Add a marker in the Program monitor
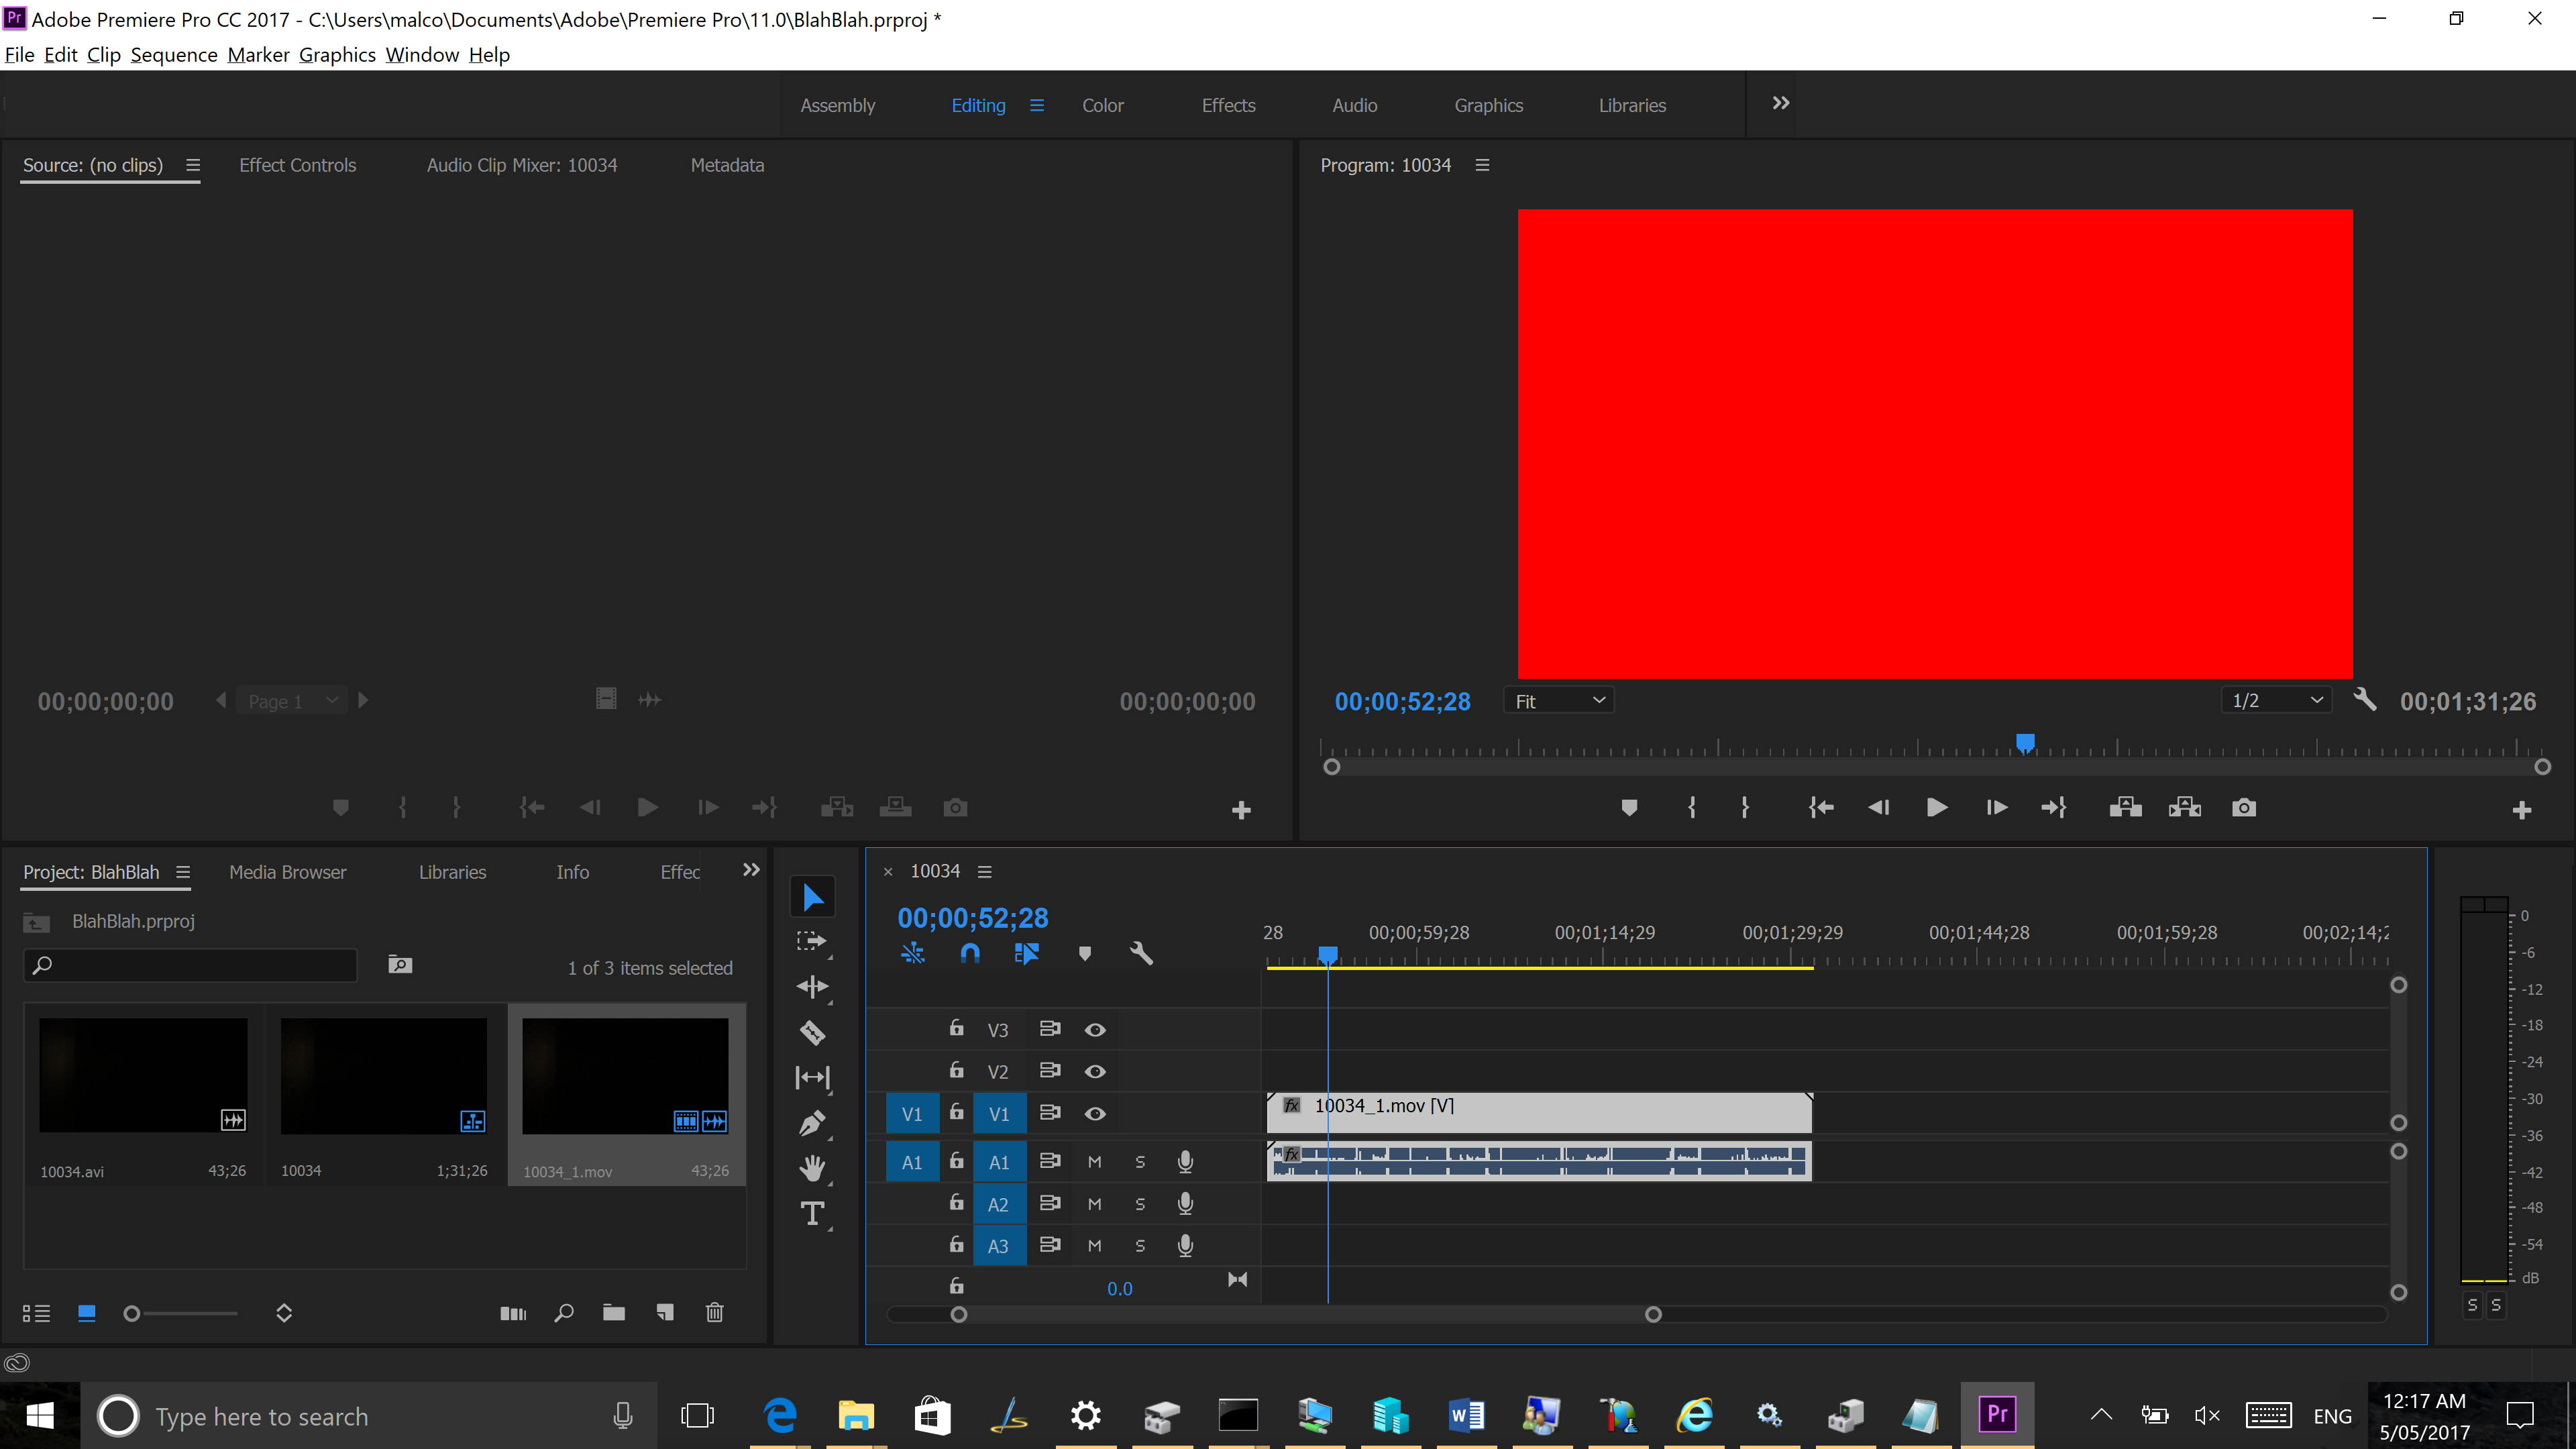The width and height of the screenshot is (2576, 1449). click(x=1629, y=807)
